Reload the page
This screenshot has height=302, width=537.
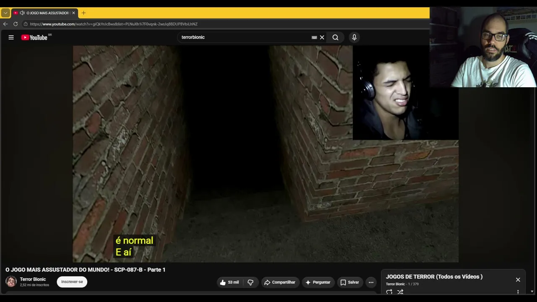point(16,24)
